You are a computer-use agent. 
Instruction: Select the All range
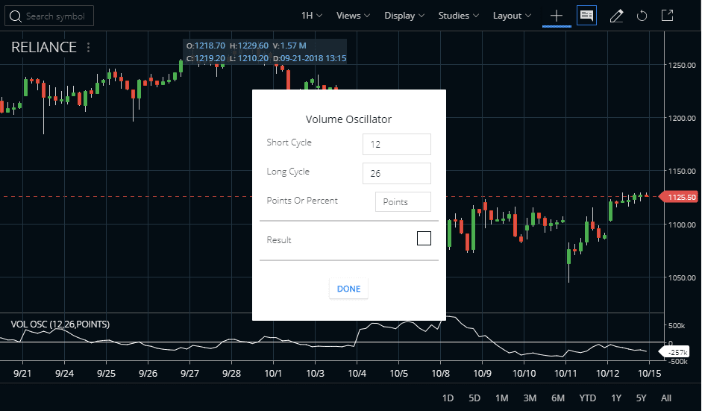[x=665, y=398]
